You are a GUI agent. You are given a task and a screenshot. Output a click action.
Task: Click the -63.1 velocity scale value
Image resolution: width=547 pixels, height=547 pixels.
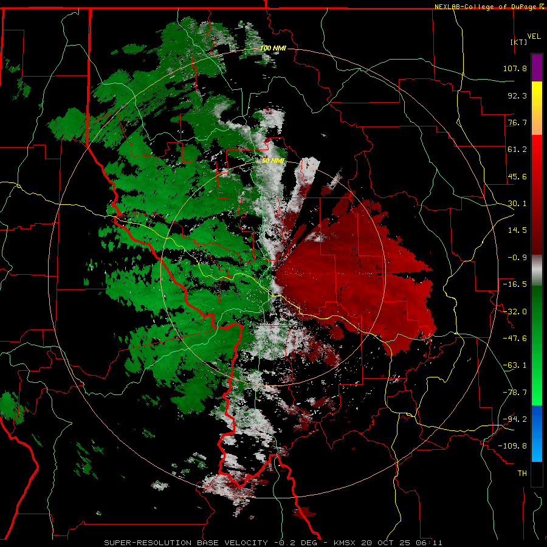515,365
